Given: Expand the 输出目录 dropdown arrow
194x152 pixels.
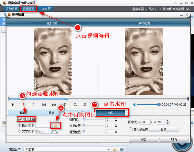Looking at the screenshot, I should click(109, 149).
